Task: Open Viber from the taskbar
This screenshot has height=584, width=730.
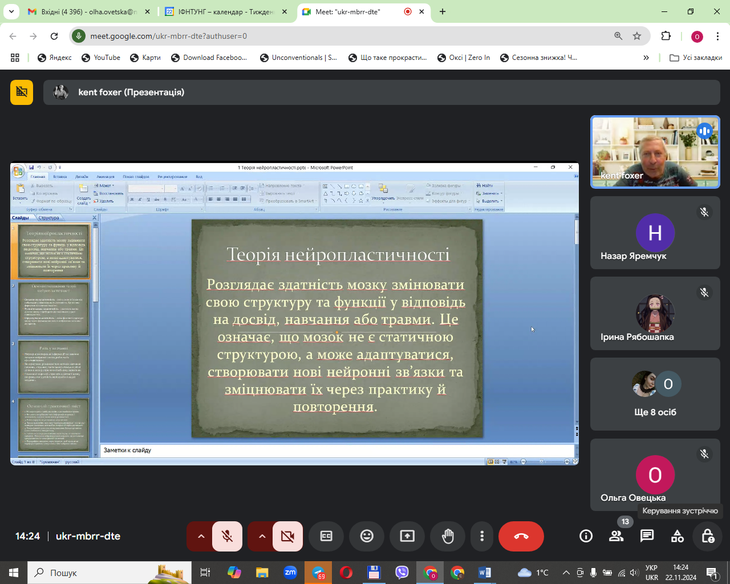Action: click(x=402, y=573)
